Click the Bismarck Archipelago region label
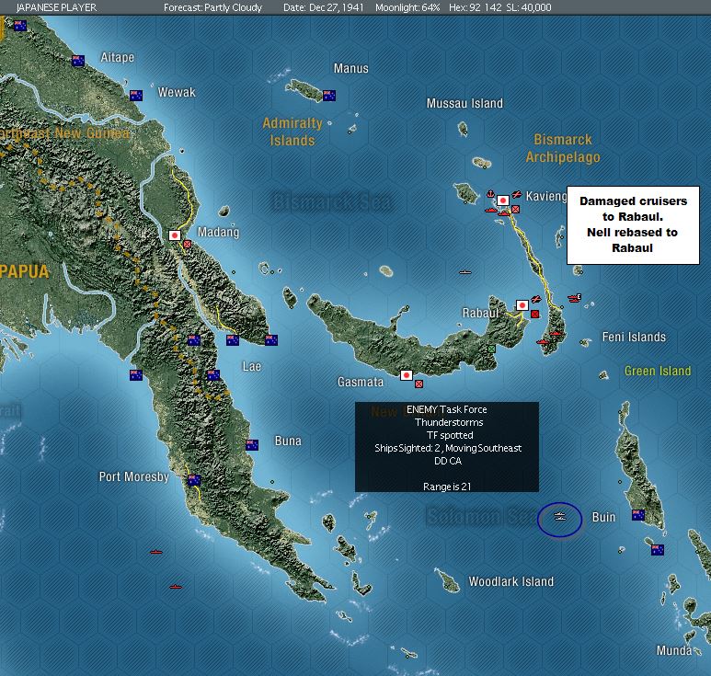 [563, 148]
